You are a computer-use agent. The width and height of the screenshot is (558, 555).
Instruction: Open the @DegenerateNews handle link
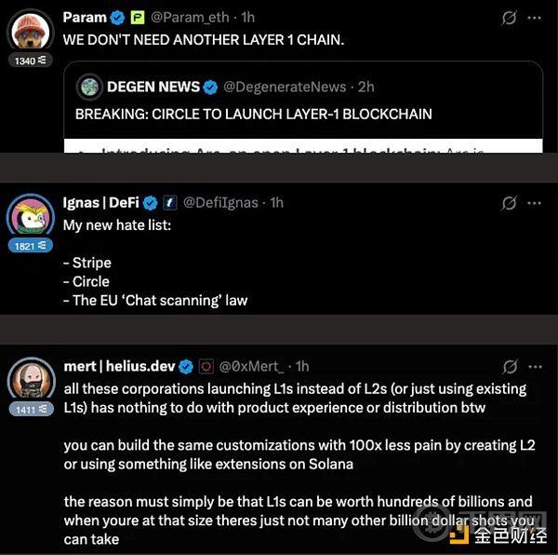(x=285, y=87)
